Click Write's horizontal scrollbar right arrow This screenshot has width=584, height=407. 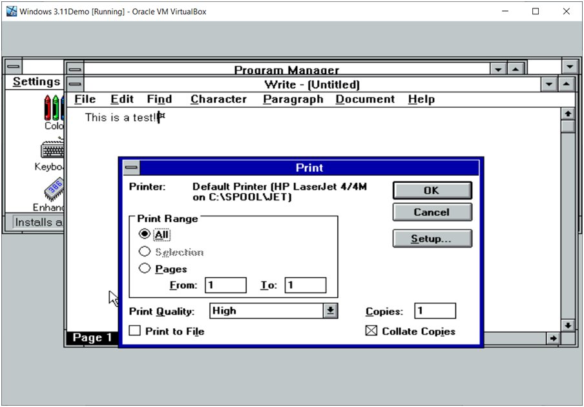point(553,338)
